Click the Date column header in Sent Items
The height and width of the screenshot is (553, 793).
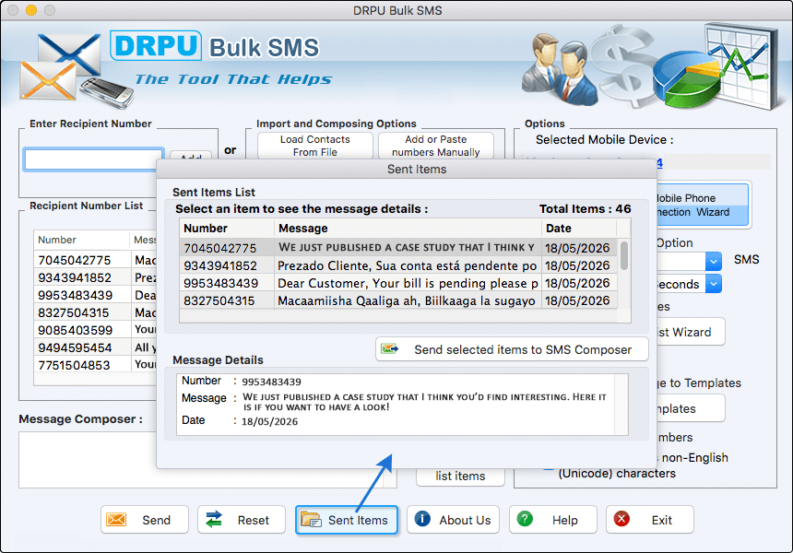(580, 228)
